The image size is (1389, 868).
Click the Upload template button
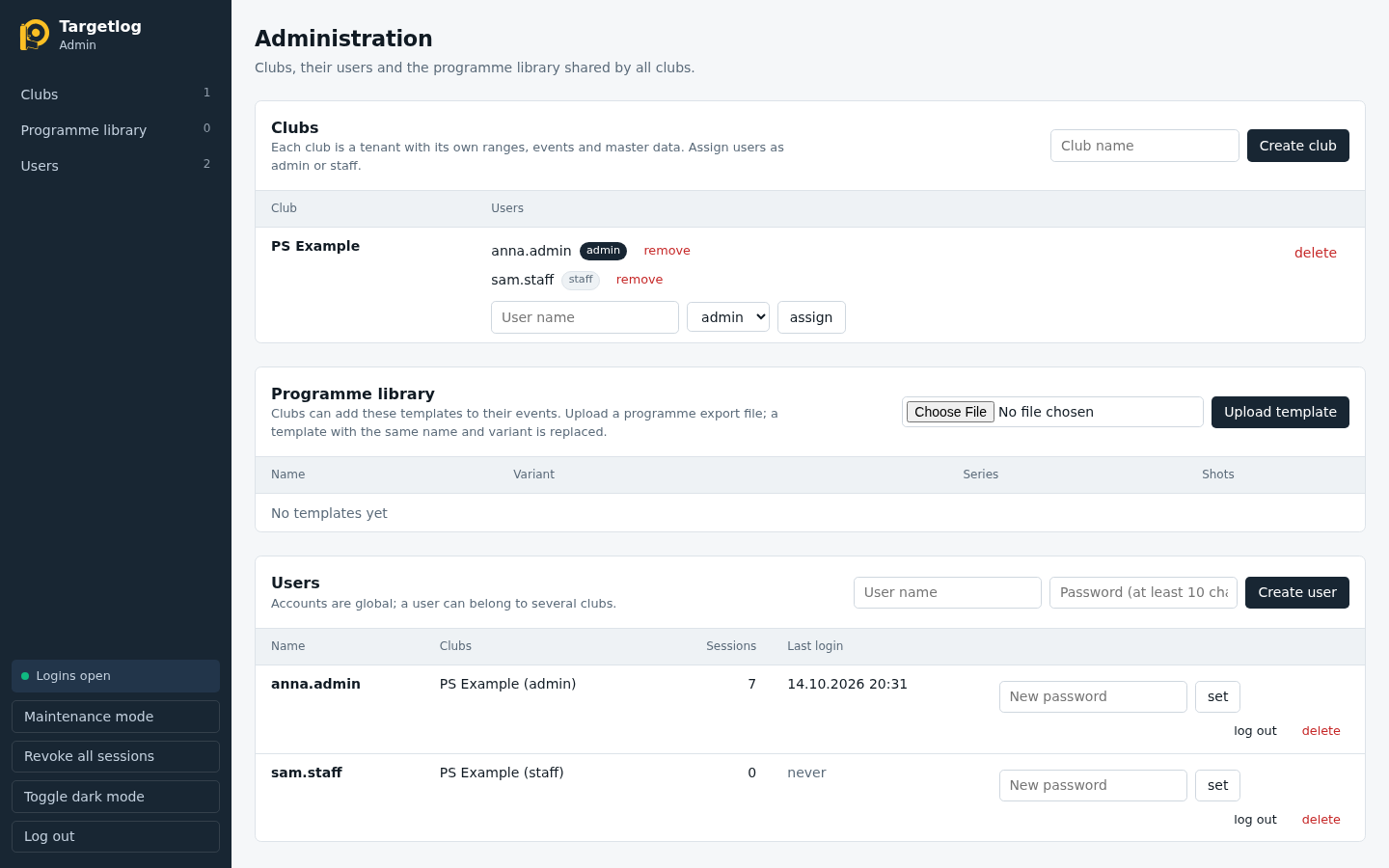1280,412
